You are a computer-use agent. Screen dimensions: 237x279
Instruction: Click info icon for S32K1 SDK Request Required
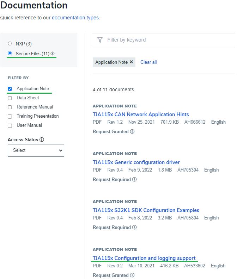tap(134, 227)
